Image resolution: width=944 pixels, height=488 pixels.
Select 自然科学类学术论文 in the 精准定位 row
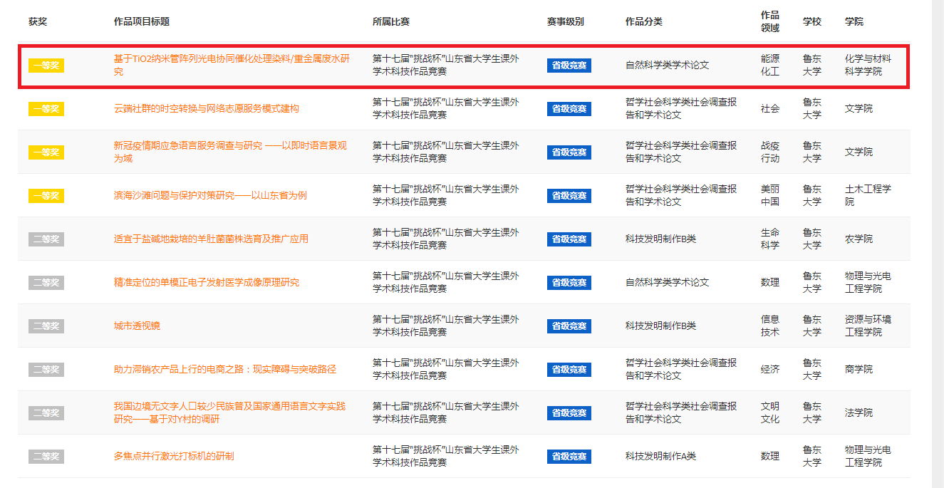pyautogui.click(x=668, y=282)
